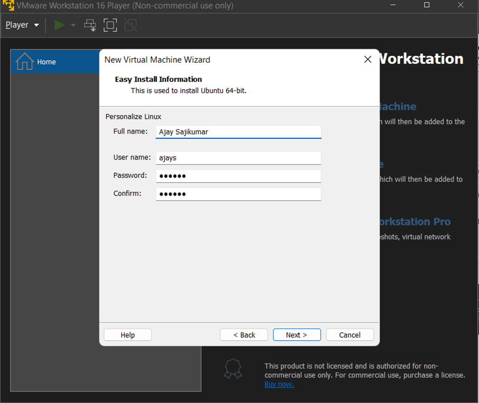Click 'This is used to install Ubuntu 64-bit.'
The height and width of the screenshot is (403, 479).
click(189, 91)
